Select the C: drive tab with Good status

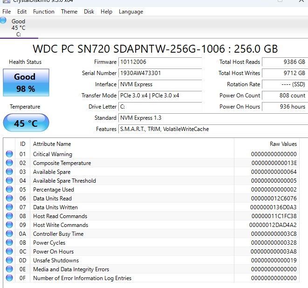[x=19, y=27]
